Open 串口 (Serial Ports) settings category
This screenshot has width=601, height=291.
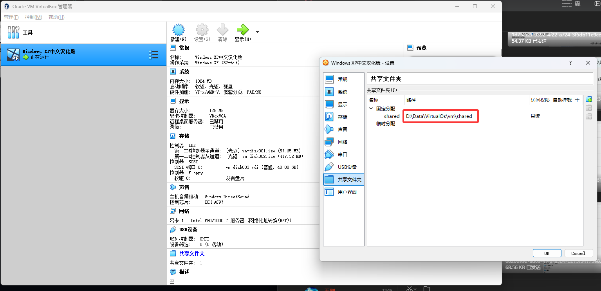[x=342, y=154]
